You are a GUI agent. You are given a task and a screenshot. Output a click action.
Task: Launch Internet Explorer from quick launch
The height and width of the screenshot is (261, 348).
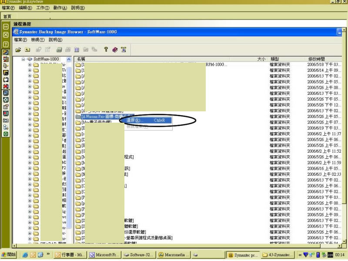tap(25, 255)
